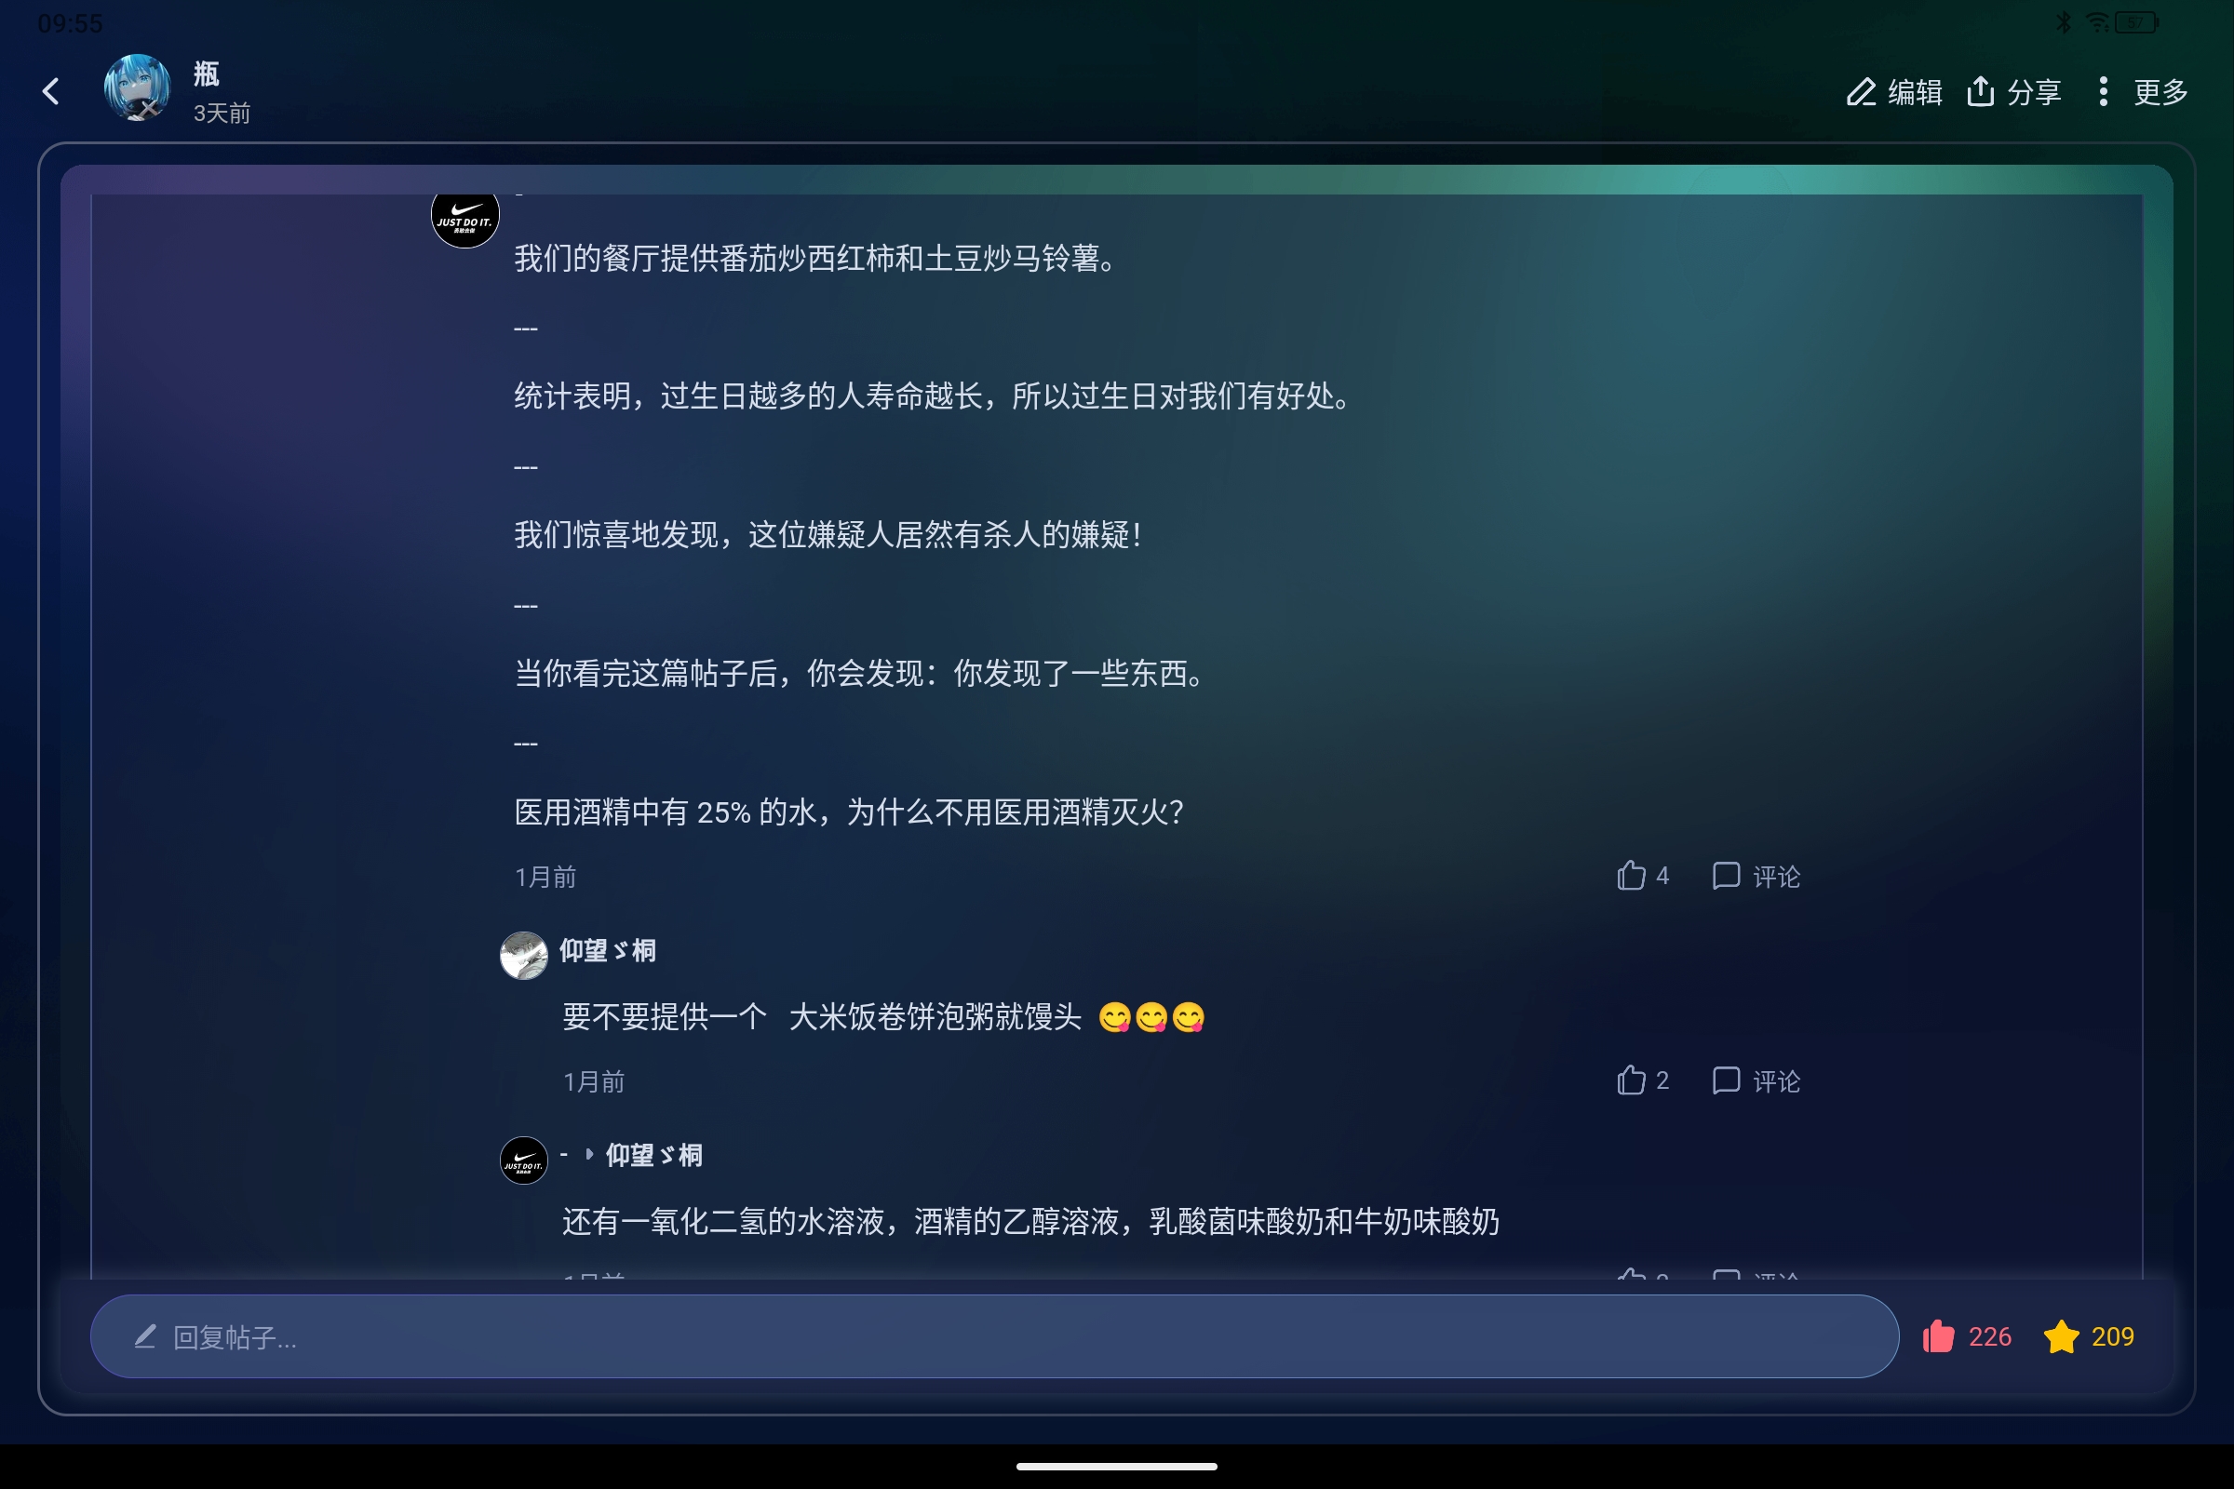
Task: Toggle the post's 226 thumbs-up
Action: 1939,1337
